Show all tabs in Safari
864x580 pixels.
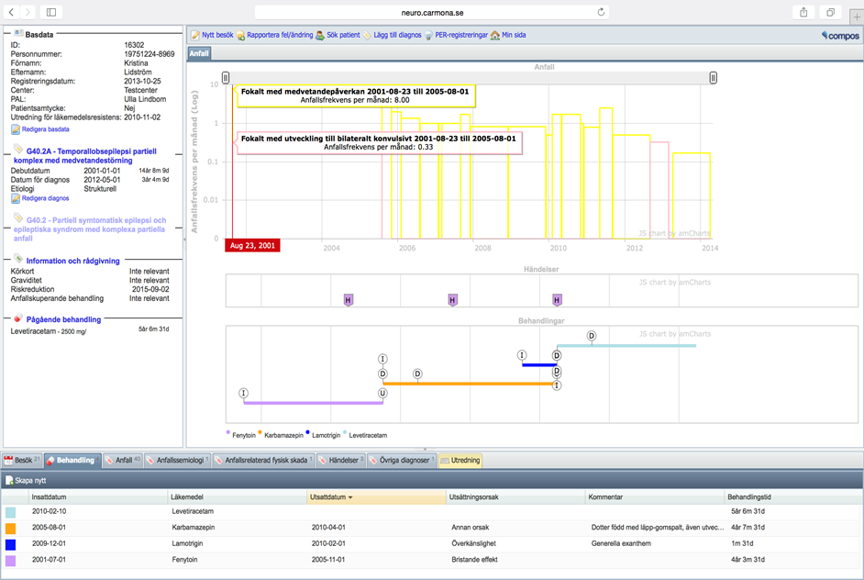830,12
